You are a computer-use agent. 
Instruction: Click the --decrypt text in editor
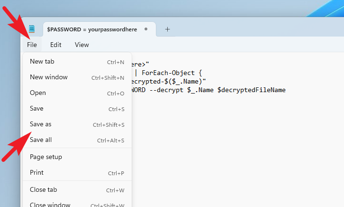[x=166, y=90]
